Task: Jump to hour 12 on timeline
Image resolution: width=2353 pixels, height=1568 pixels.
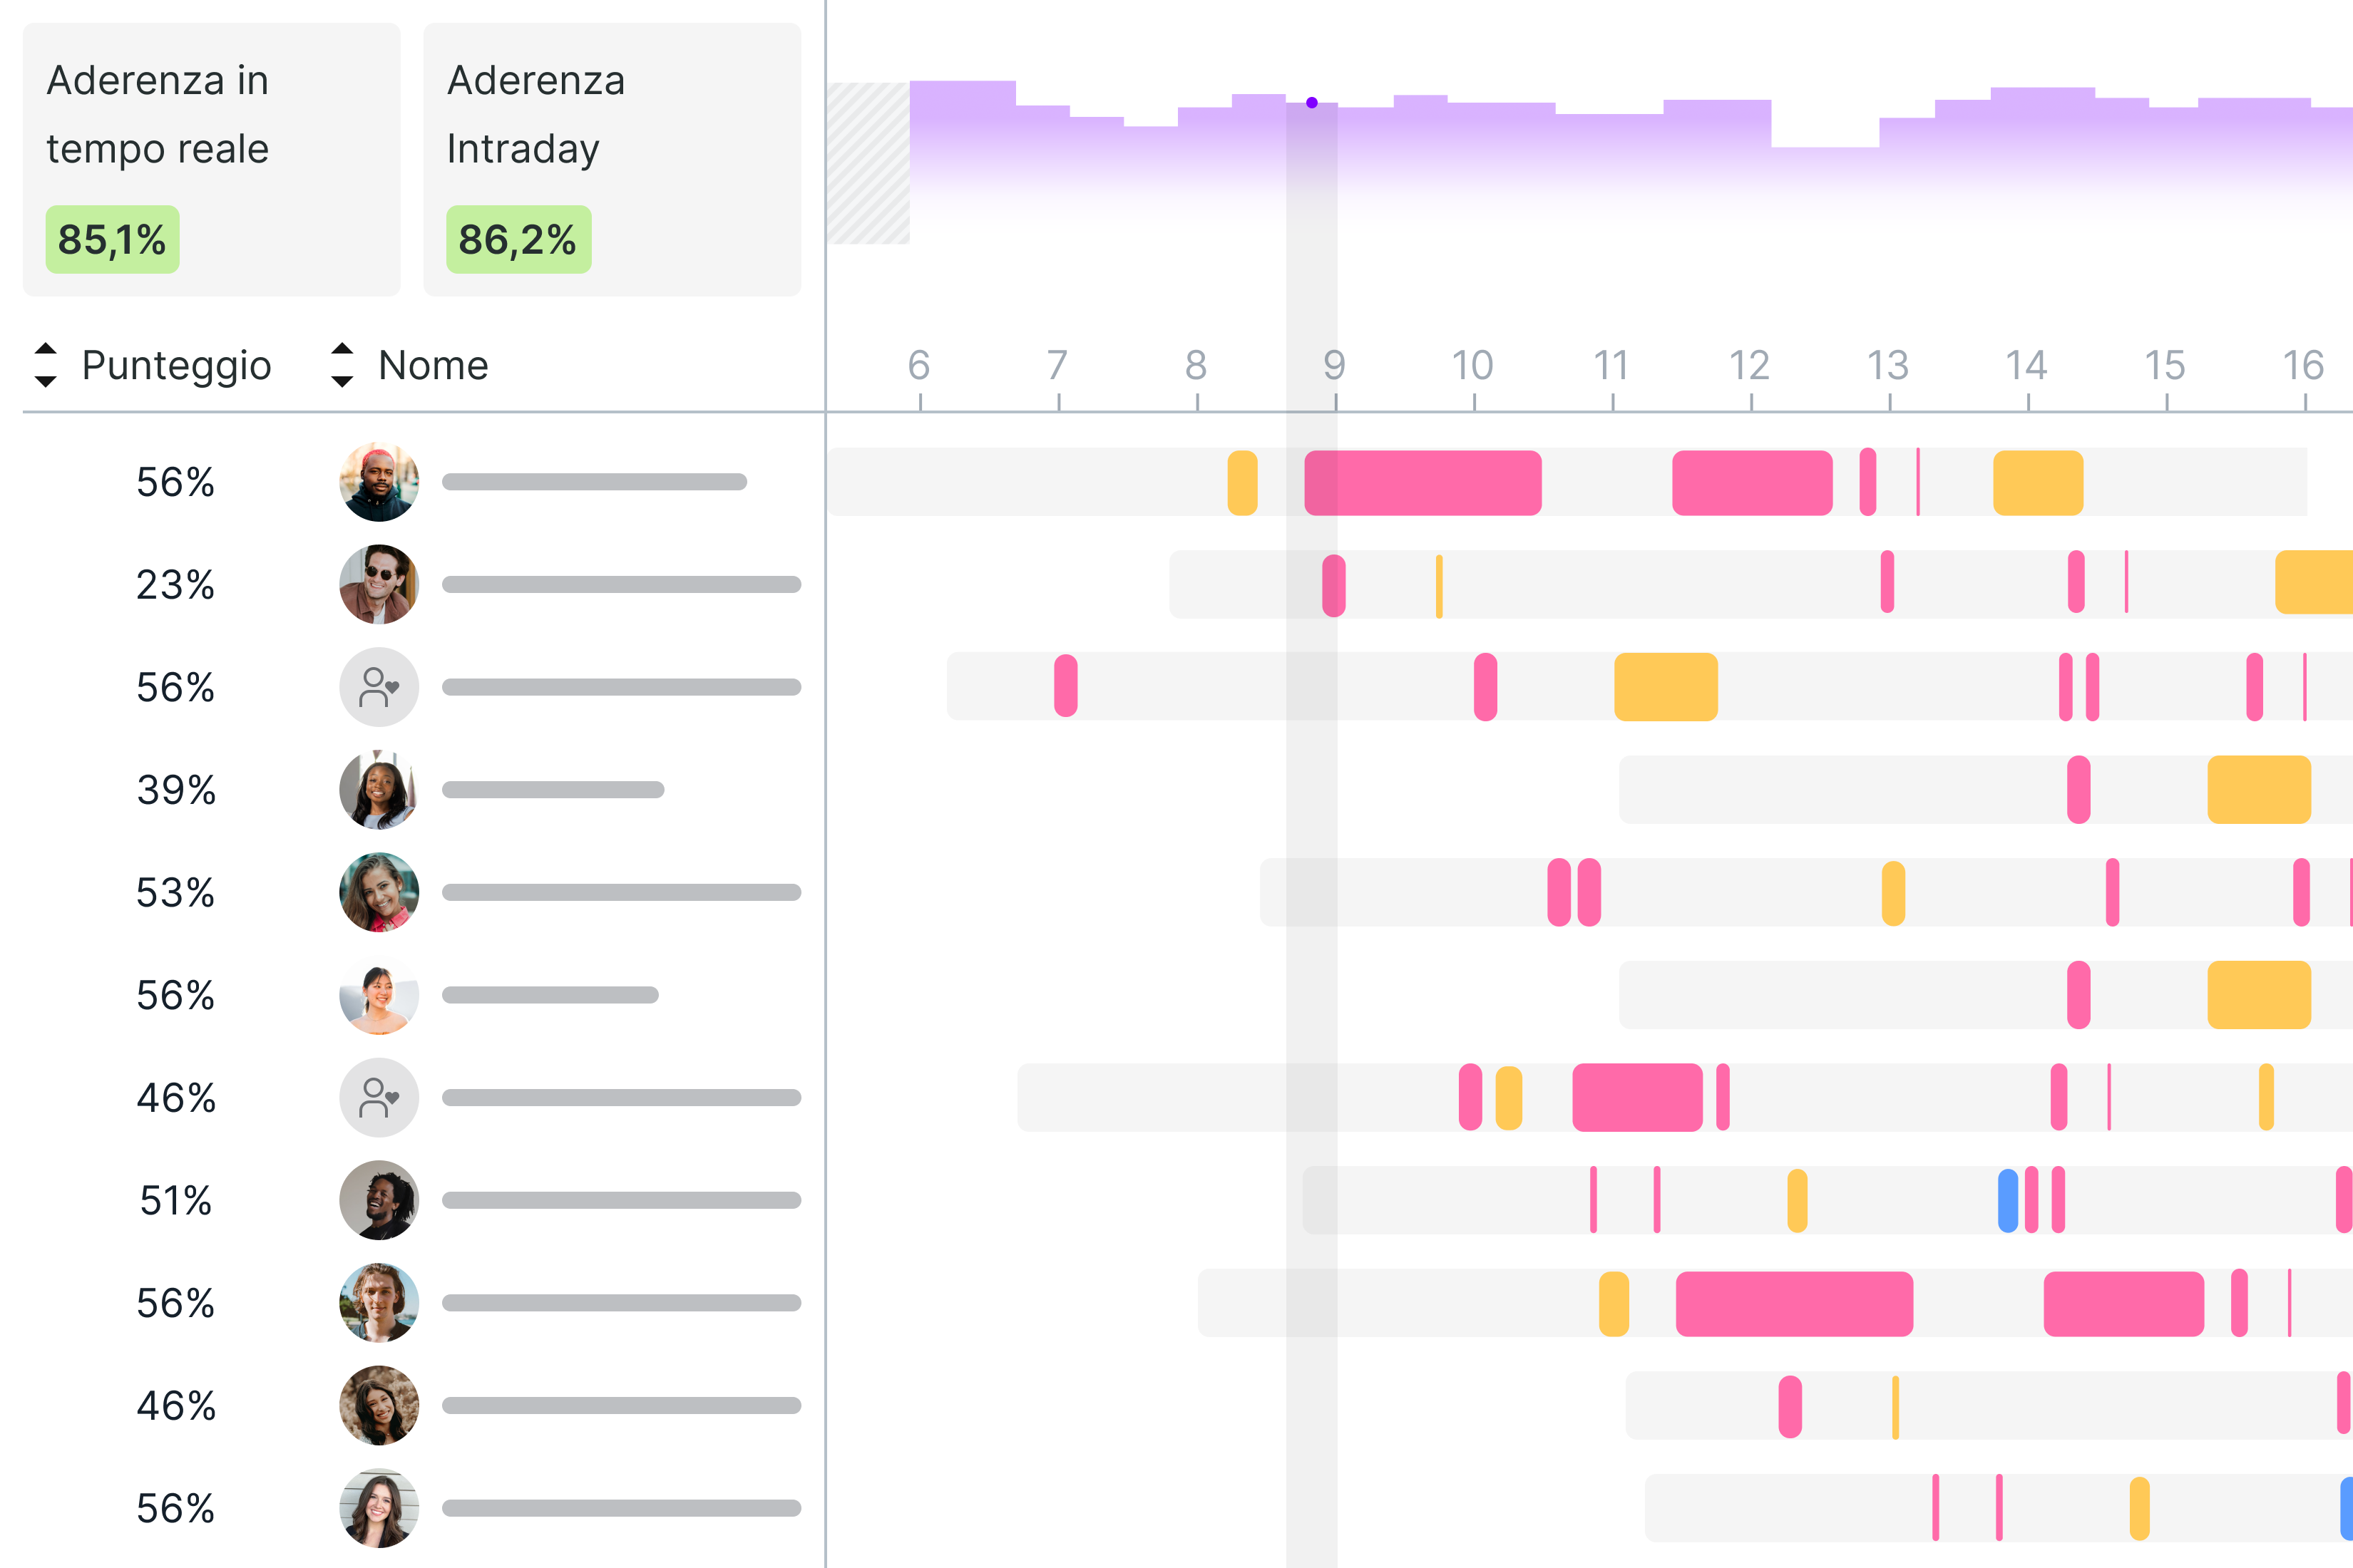Action: coord(1750,366)
